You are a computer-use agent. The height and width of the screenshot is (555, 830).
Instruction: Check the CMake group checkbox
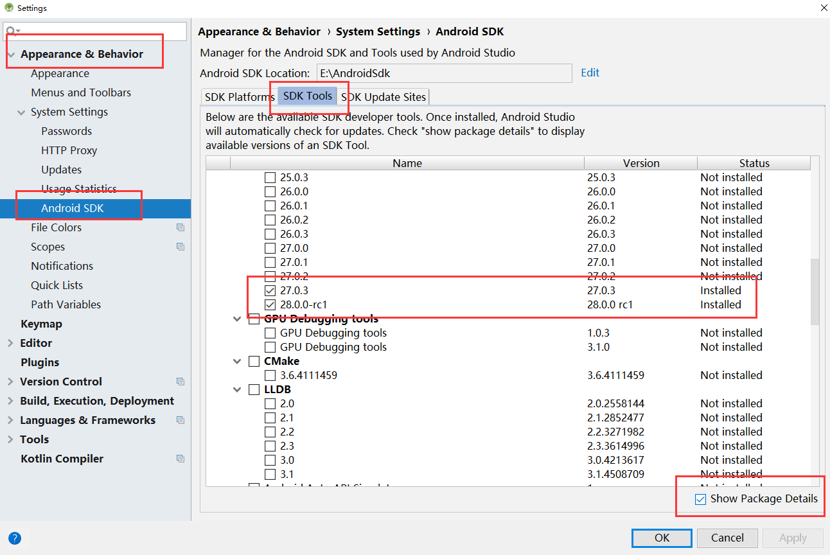coord(254,361)
